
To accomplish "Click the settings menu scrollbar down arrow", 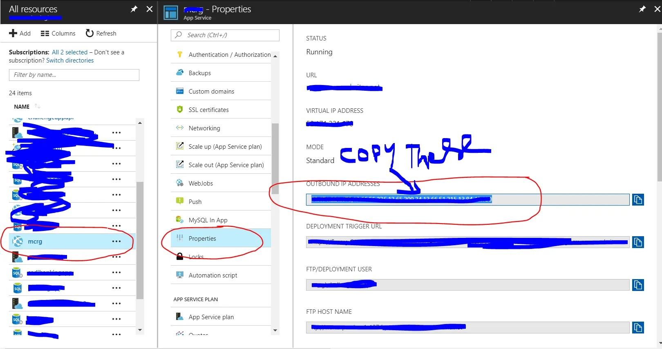I will click(x=275, y=330).
